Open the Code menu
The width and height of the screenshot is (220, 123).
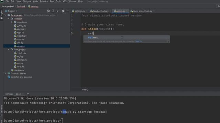[35, 1]
